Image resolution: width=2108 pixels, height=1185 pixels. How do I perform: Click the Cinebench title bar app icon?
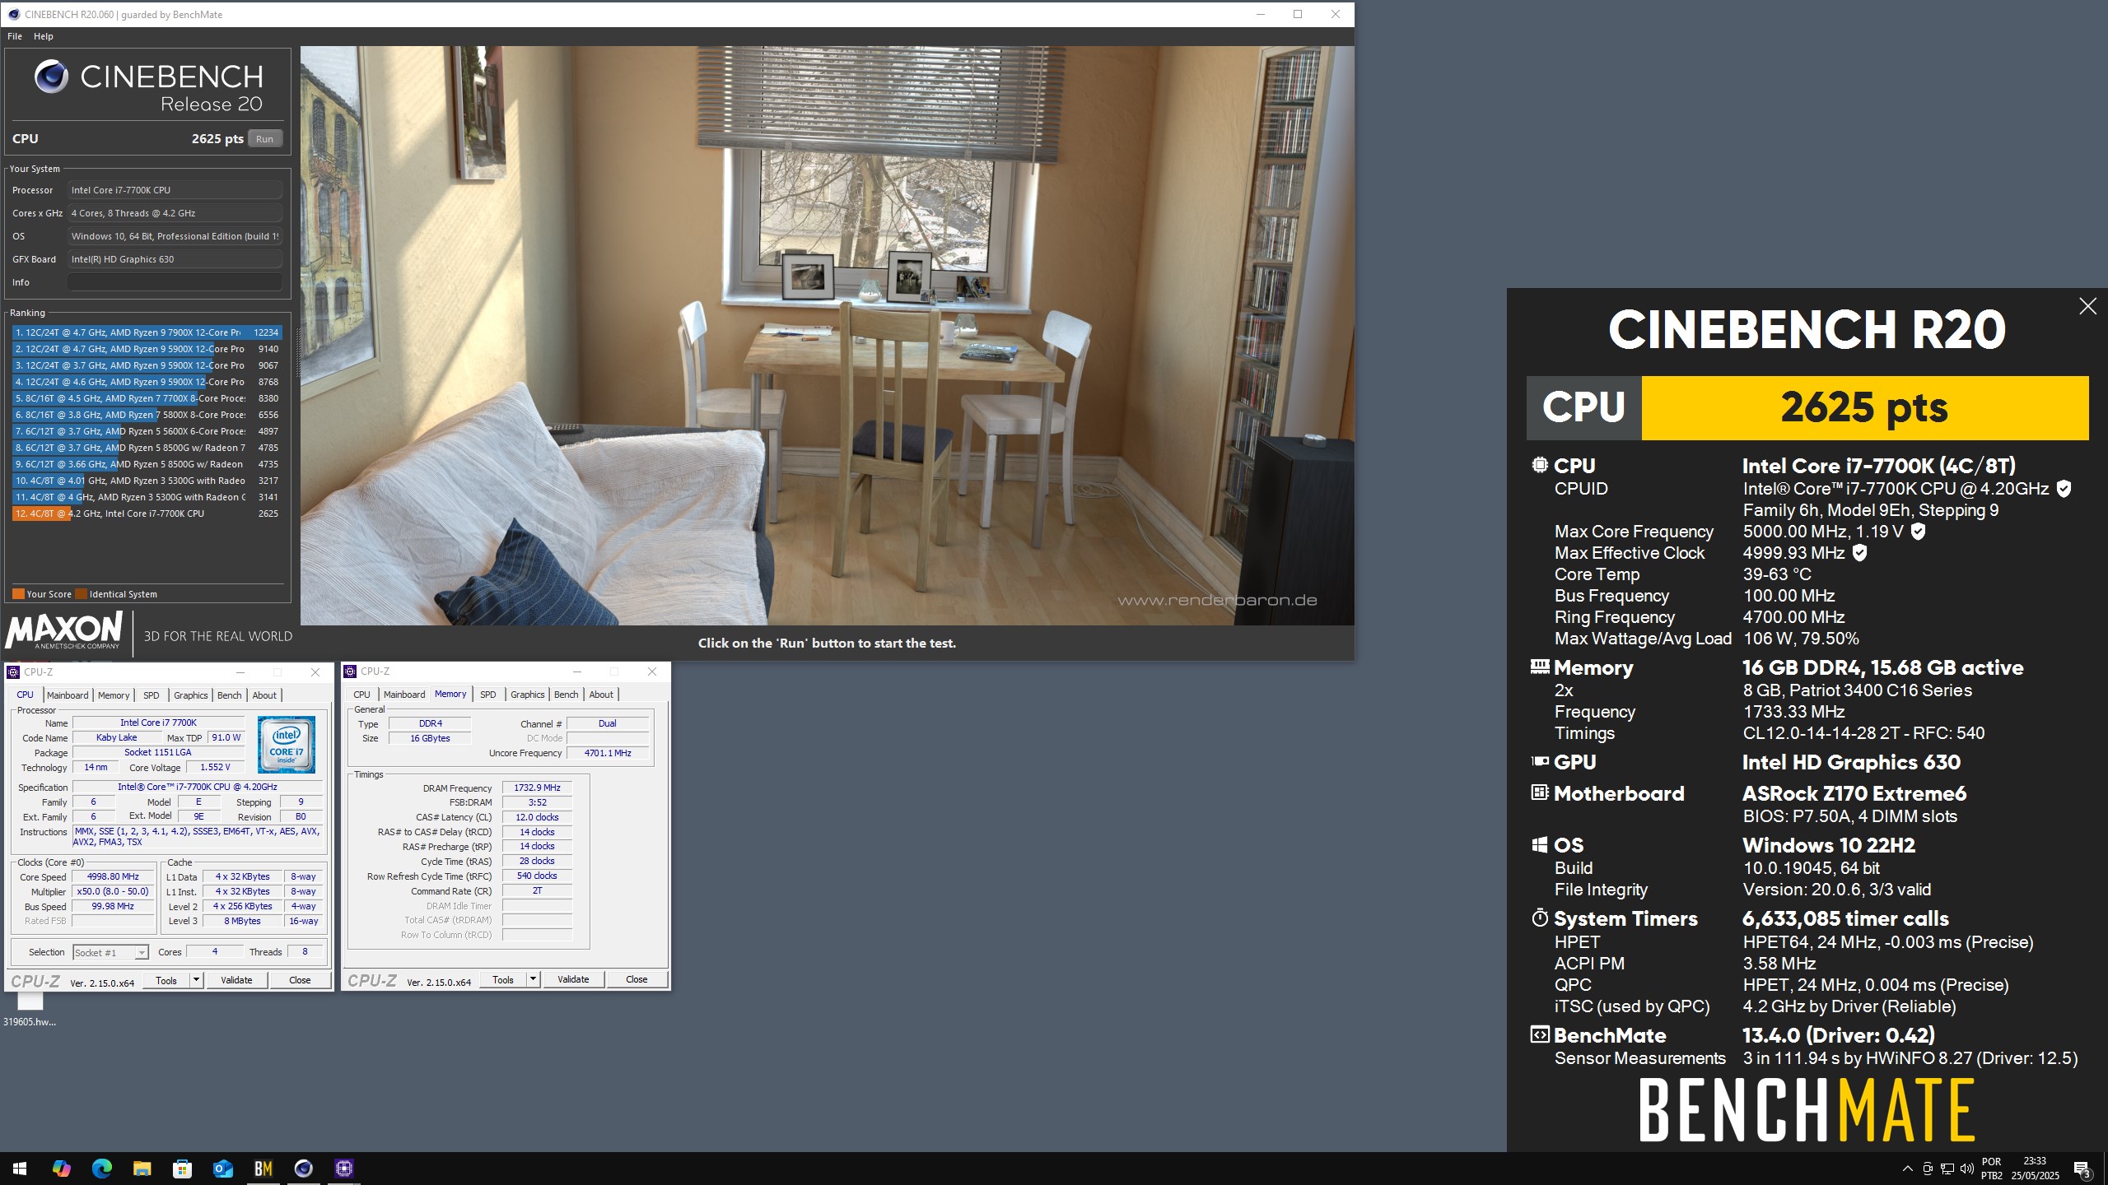tap(13, 14)
